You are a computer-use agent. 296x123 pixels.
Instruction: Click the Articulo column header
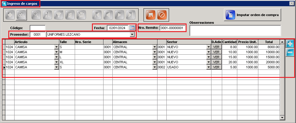pyautogui.click(x=37, y=42)
